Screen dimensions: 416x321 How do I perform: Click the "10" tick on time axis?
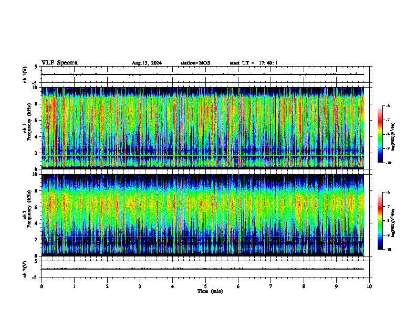(x=369, y=286)
